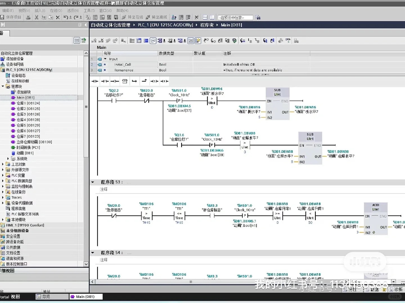Open the accessible devices icon
Viewport: 405px width, 303px height.
[x=174, y=17]
